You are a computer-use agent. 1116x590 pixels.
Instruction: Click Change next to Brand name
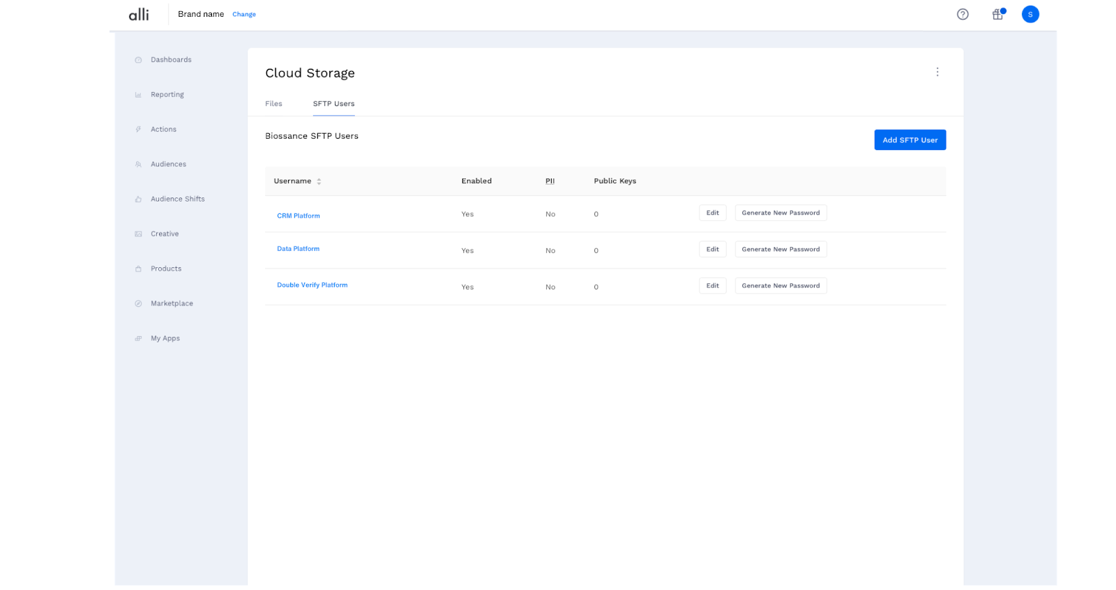244,15
